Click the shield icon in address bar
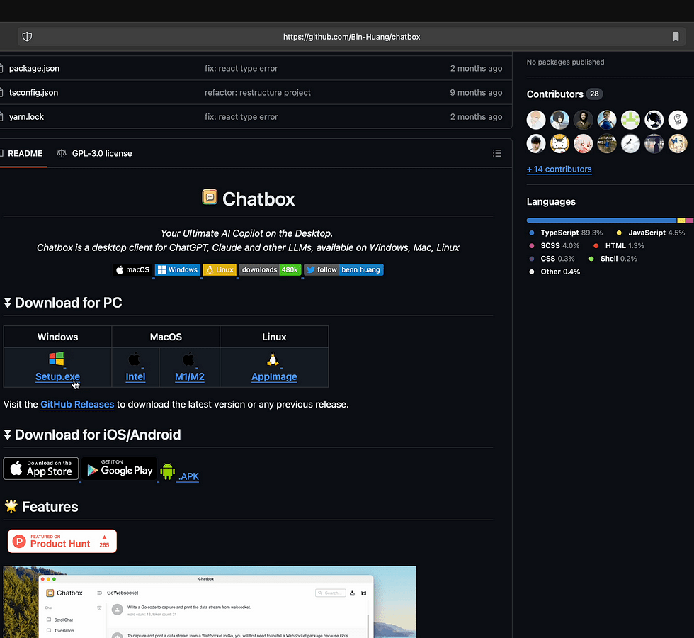Screen dimensions: 694x638 tap(28, 37)
